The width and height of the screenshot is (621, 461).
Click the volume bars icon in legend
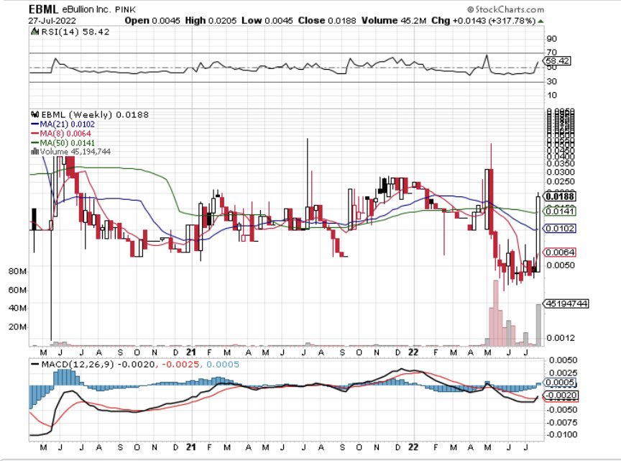(34, 152)
